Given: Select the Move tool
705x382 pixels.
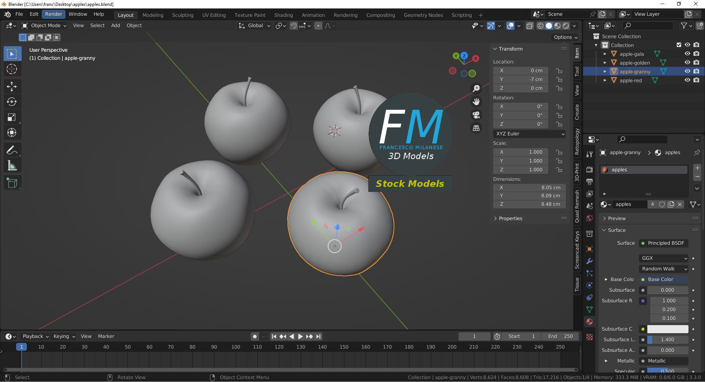Looking at the screenshot, I should [12, 87].
